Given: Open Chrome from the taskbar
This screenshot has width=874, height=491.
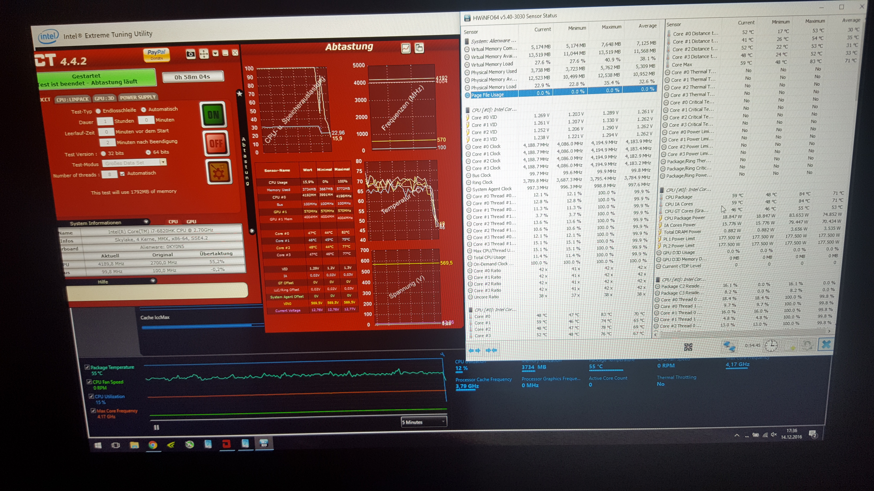Looking at the screenshot, I should pyautogui.click(x=153, y=445).
